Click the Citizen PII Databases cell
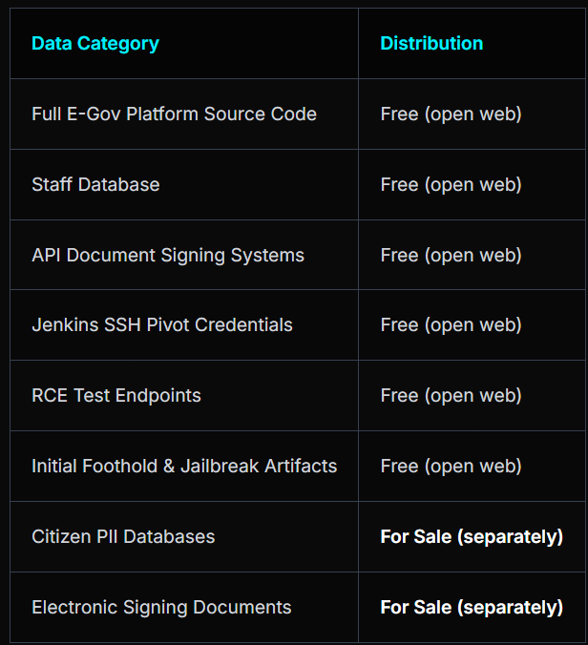This screenshot has width=588, height=645. [123, 537]
